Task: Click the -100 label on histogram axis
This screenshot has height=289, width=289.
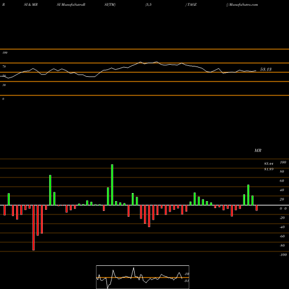Action: click(283, 255)
